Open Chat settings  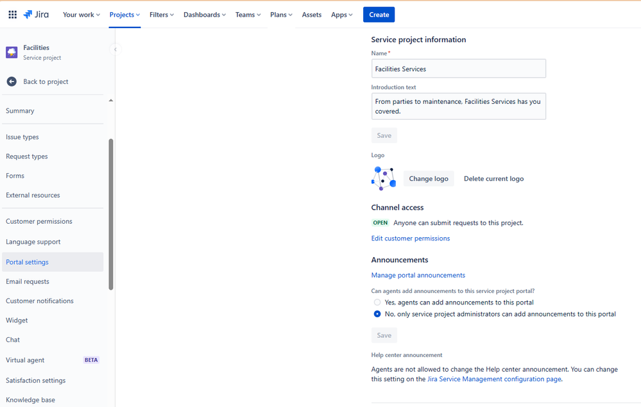click(53, 340)
